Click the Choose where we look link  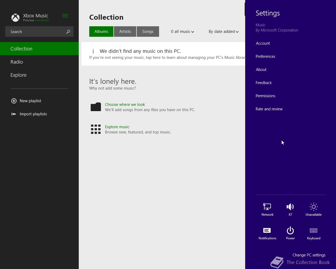125,105
